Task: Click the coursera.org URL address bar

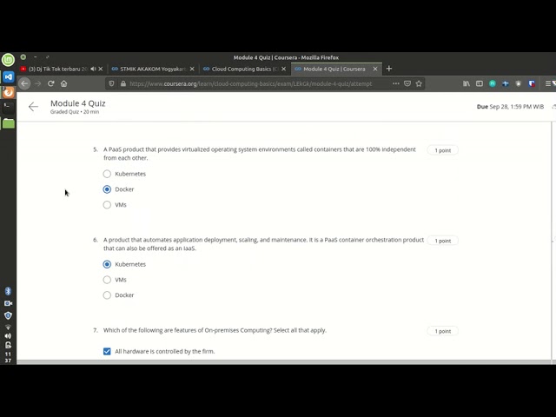Action: coord(250,83)
